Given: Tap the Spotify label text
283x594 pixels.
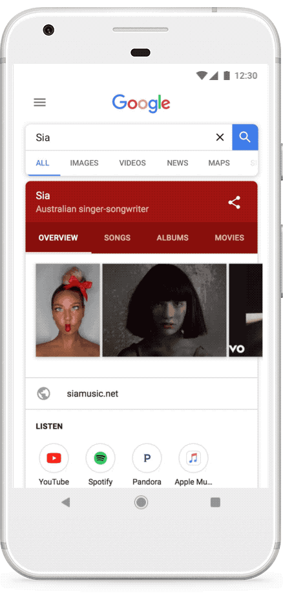Looking at the screenshot, I should pyautogui.click(x=100, y=482).
